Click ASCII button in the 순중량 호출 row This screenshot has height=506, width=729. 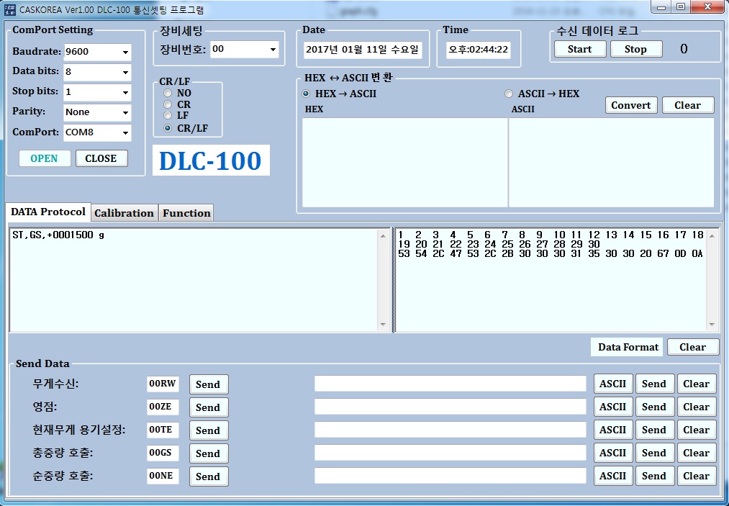[613, 476]
